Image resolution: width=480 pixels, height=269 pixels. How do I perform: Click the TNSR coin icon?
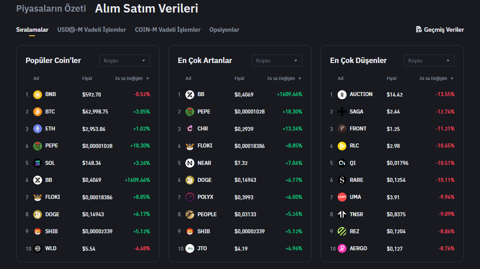(x=342, y=214)
